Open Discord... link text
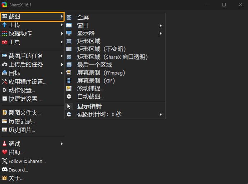Viewport: 248px width, 184px height. pyautogui.click(x=18, y=170)
